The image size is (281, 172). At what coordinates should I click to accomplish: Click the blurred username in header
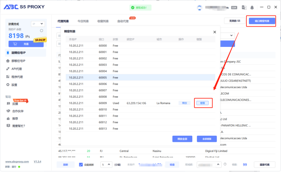click(217, 8)
